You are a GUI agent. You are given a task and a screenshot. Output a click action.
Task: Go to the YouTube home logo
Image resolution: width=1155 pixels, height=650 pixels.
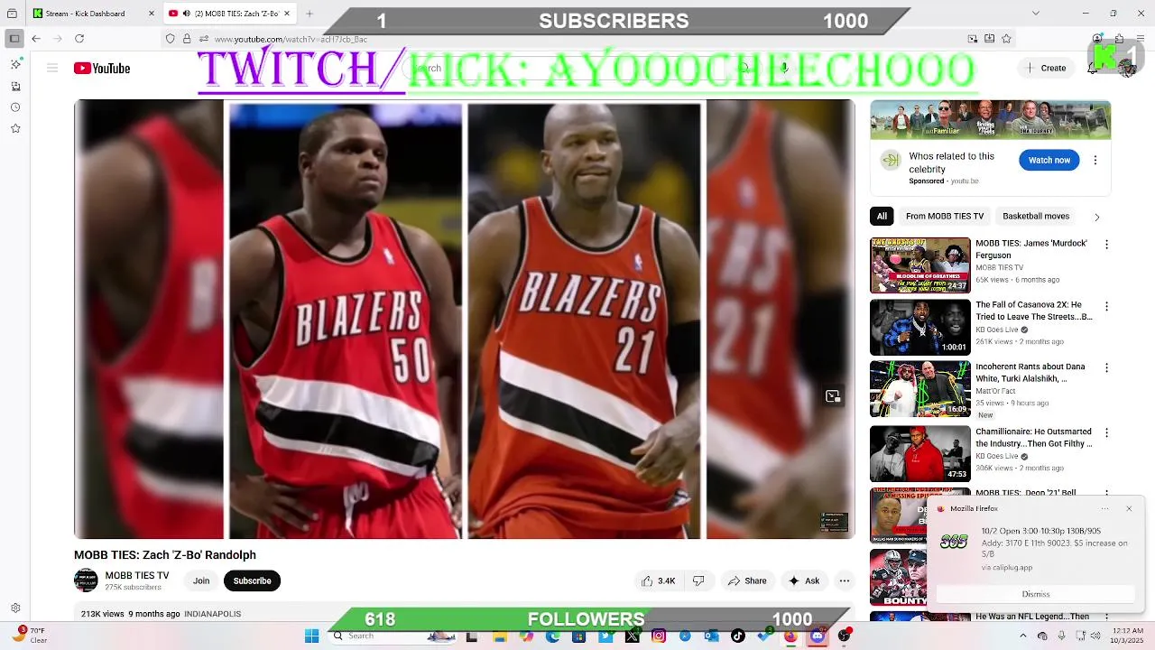click(x=102, y=69)
